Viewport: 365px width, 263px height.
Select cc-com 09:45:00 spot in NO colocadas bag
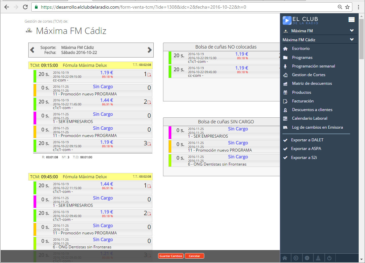[x=224, y=71]
